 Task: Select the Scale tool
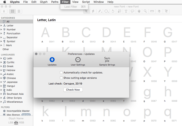[x=119, y=11]
